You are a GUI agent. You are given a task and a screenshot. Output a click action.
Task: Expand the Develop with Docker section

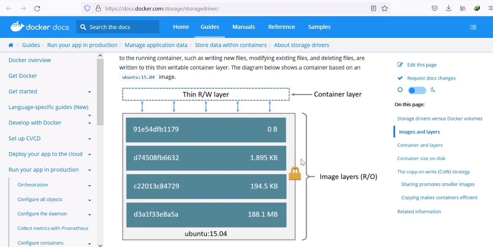(x=90, y=123)
